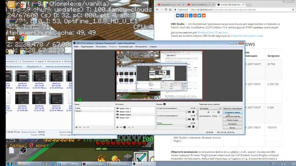Screen dimensions: 296x166
Task: Go back in the Chrome browser
Action: tap(157, 10)
